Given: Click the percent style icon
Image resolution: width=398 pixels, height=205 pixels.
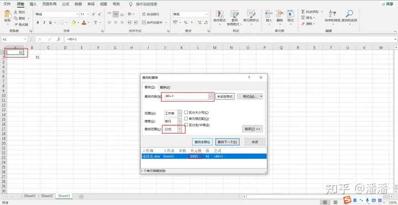Looking at the screenshot, I should coord(186,23).
